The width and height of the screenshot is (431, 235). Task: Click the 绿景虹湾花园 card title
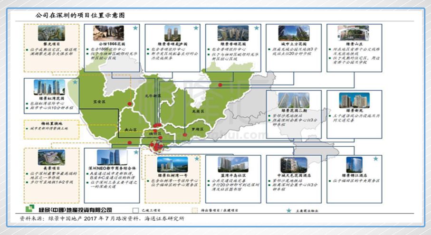pos(51,98)
